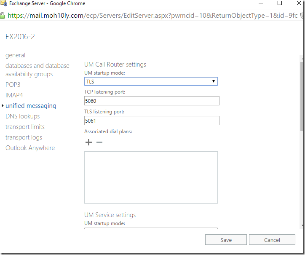Click the TLS listening port field
This screenshot has height=255, width=305.
coord(152,121)
